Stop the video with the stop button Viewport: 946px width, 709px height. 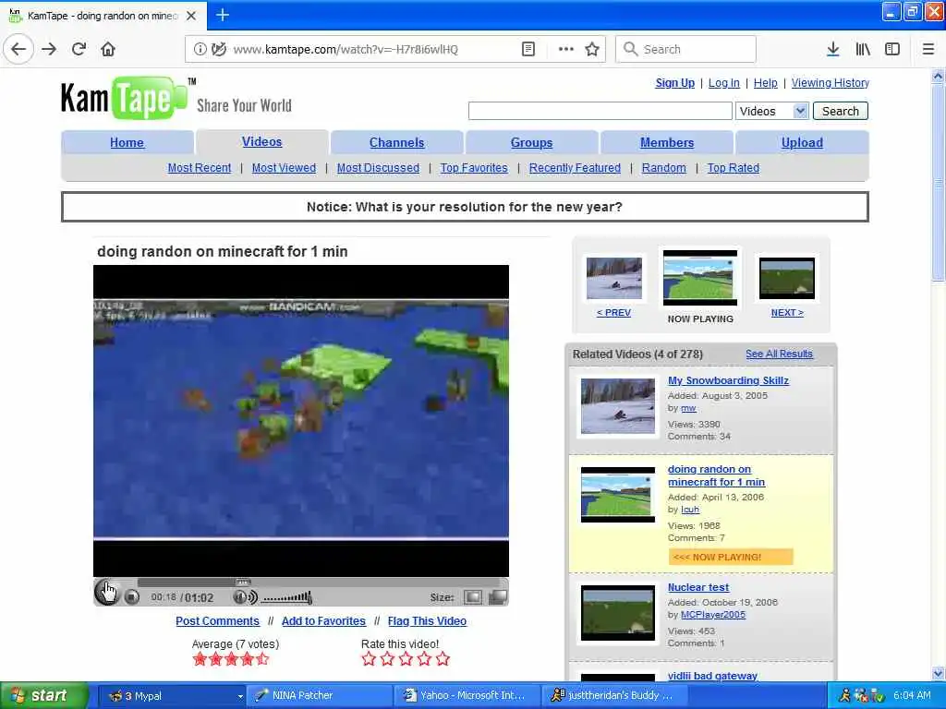(131, 597)
